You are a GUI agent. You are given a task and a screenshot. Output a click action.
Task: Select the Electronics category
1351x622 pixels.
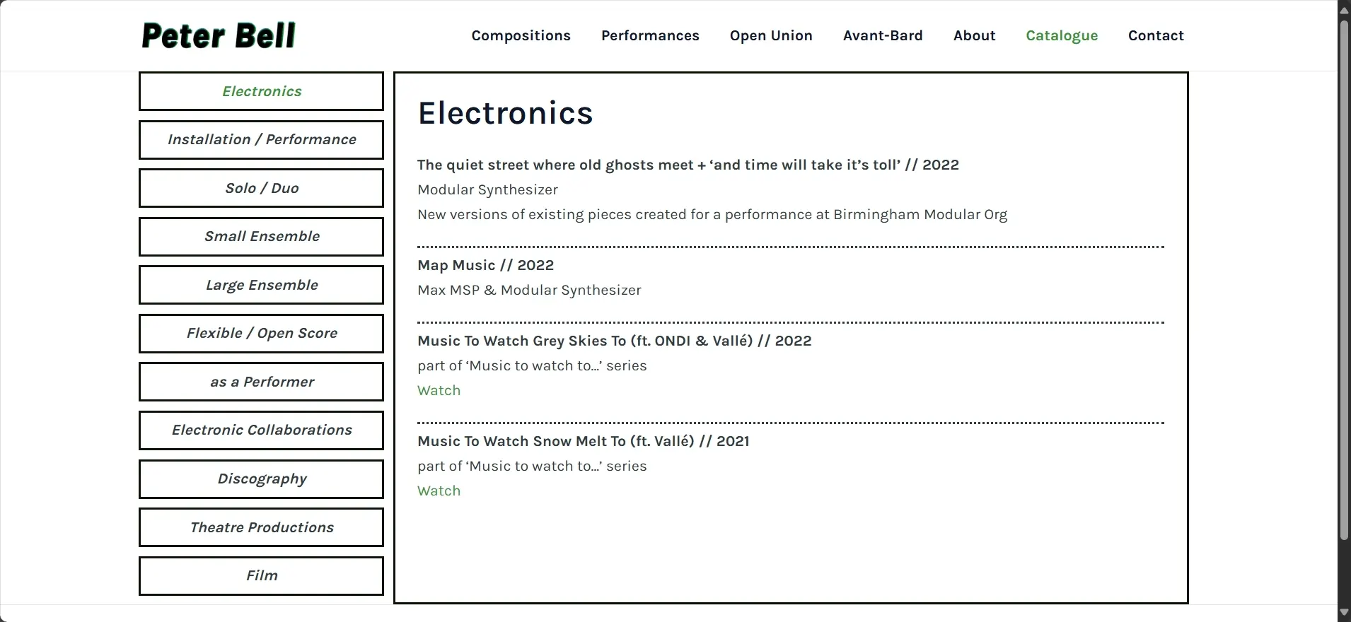pyautogui.click(x=261, y=90)
